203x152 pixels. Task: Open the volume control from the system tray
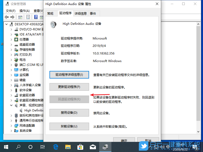[162, 147]
